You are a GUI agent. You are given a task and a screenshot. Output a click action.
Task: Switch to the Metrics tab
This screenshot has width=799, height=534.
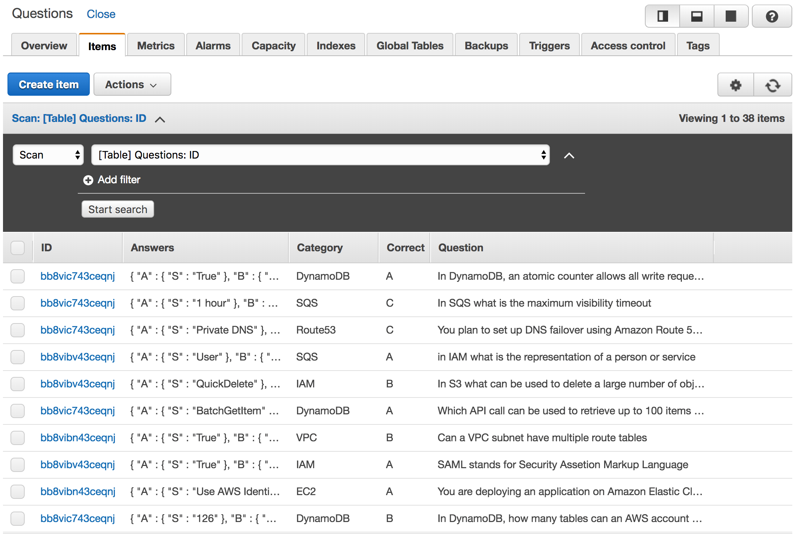coord(156,46)
